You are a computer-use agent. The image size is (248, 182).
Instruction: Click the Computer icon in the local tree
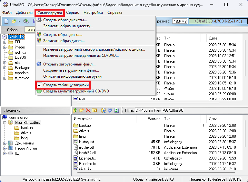pos(5,117)
